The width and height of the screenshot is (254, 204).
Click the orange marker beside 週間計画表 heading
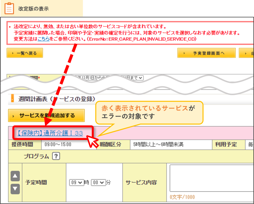coord(12,99)
